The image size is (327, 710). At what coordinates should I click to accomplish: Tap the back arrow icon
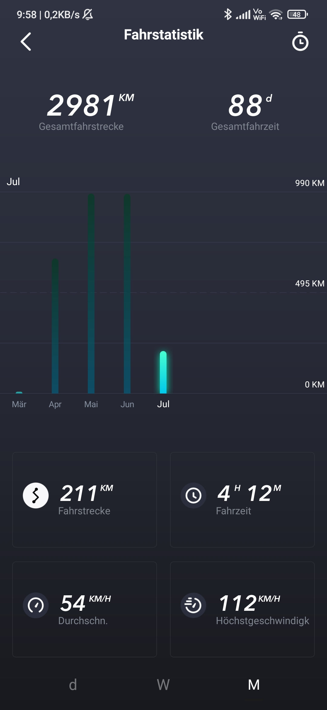pyautogui.click(x=26, y=42)
